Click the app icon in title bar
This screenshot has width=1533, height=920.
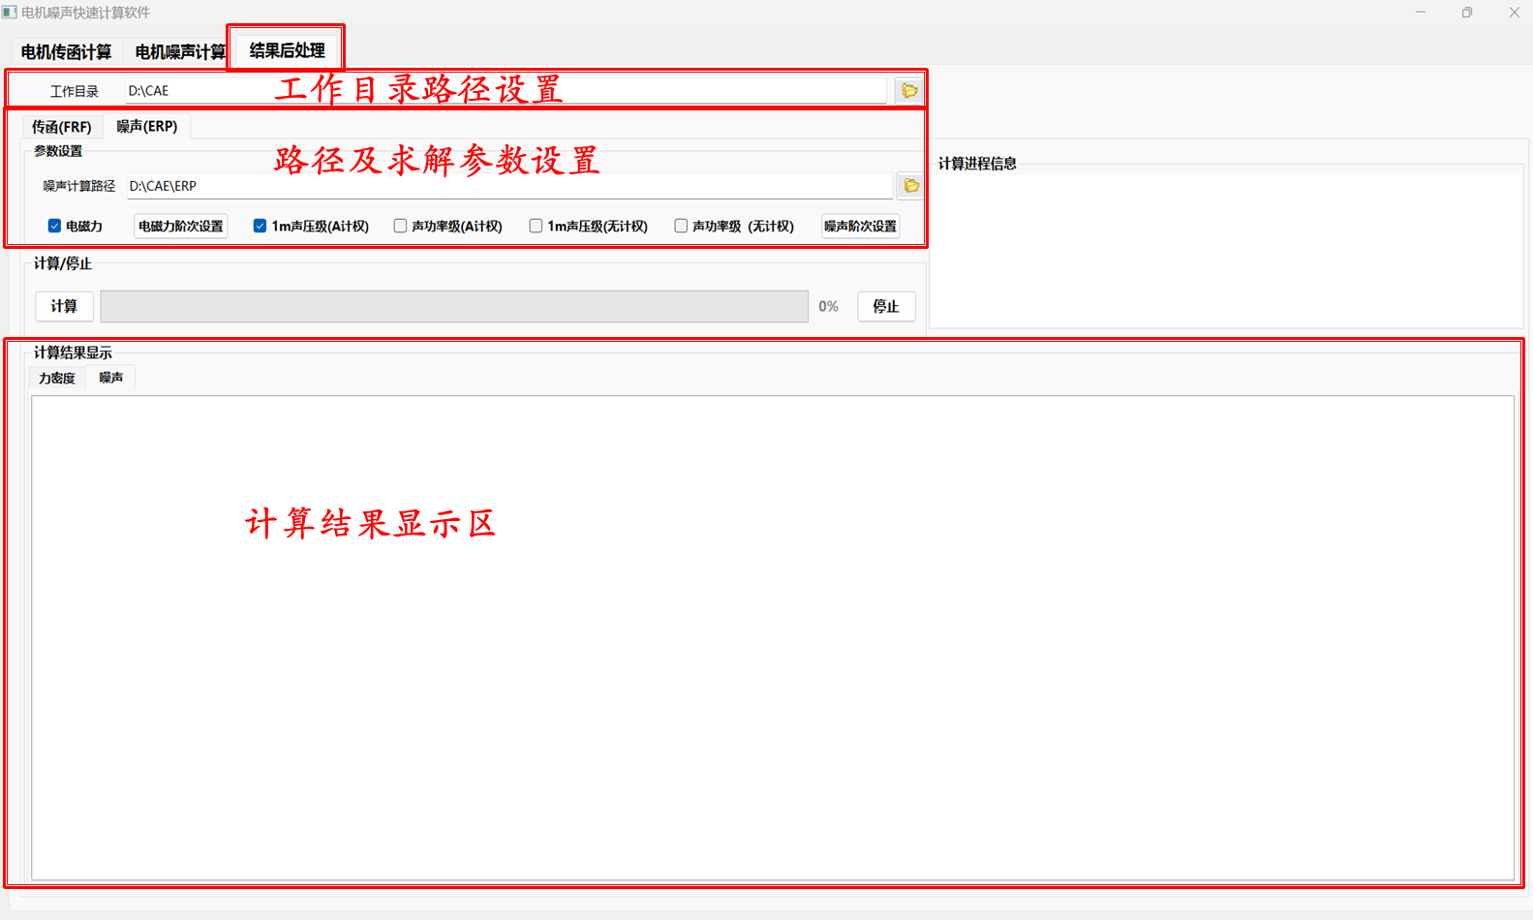click(x=10, y=13)
